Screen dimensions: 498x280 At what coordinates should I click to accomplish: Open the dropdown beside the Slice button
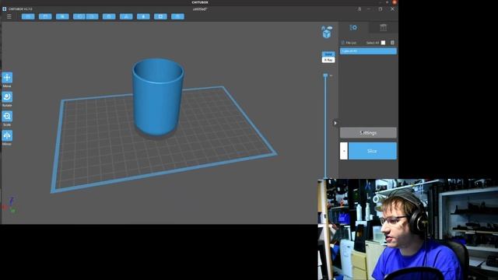[x=344, y=151]
